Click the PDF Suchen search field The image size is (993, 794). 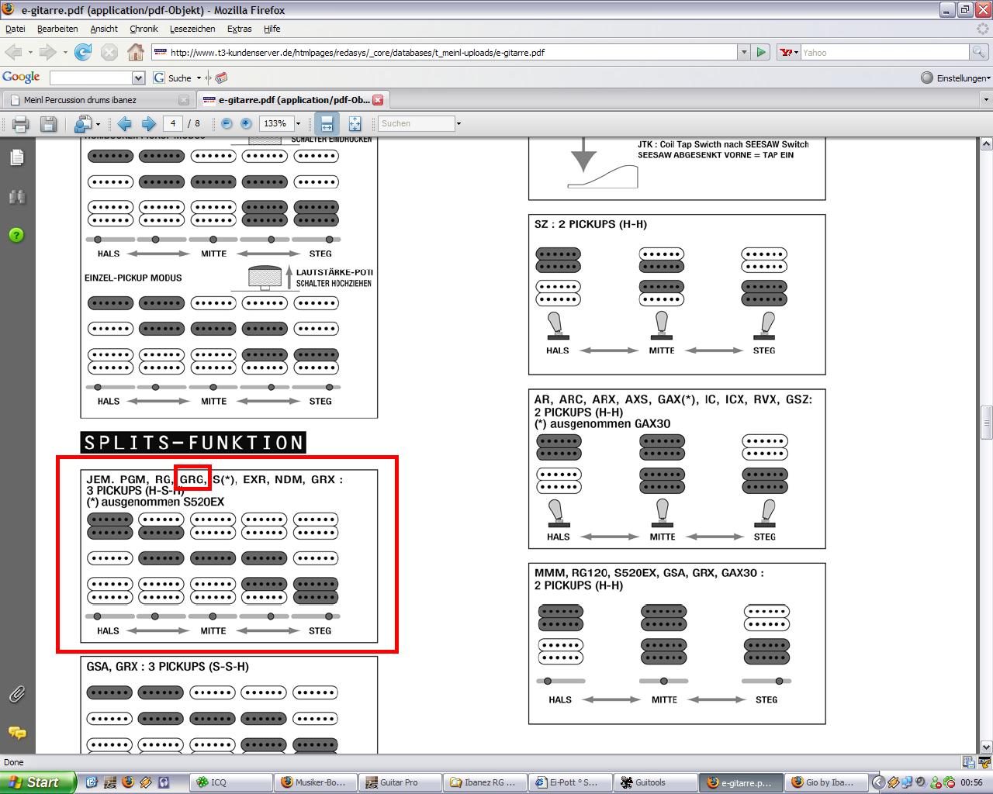tap(416, 123)
